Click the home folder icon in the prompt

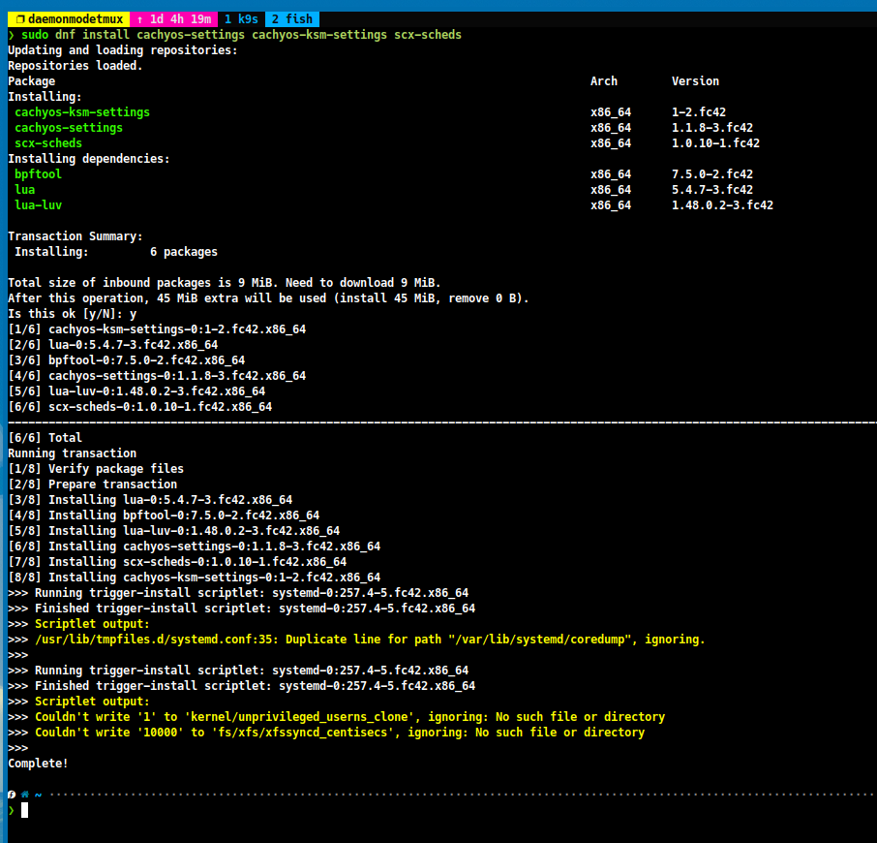click(25, 795)
